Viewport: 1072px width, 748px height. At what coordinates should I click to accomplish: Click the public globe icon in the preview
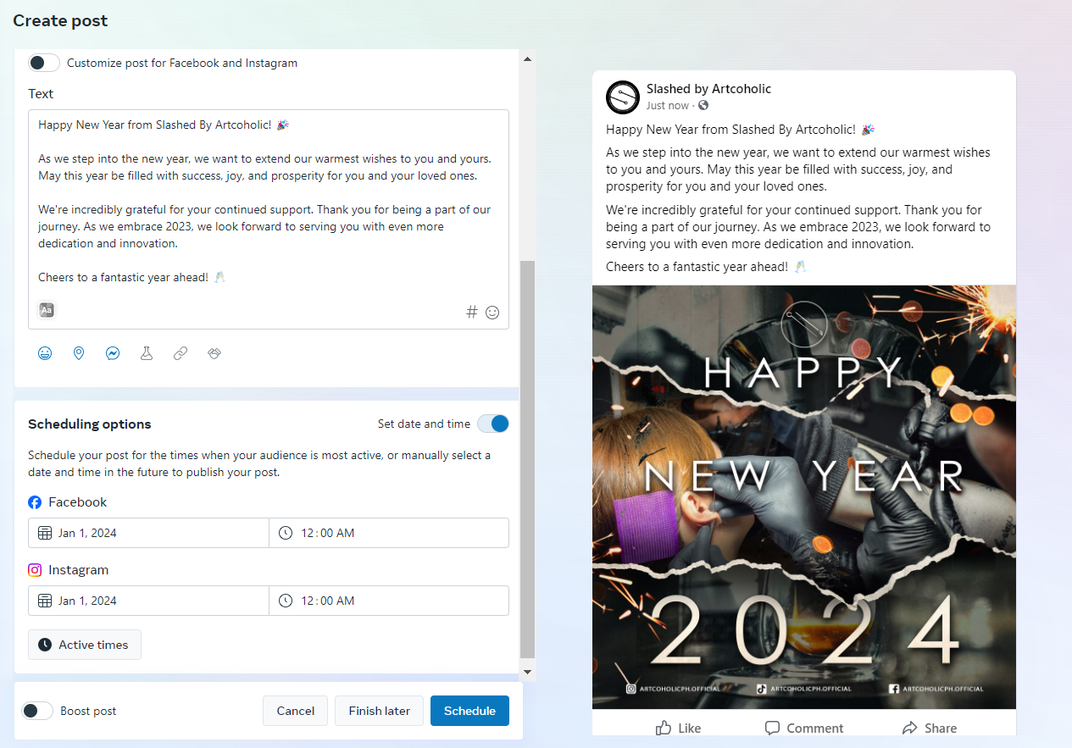(x=703, y=106)
